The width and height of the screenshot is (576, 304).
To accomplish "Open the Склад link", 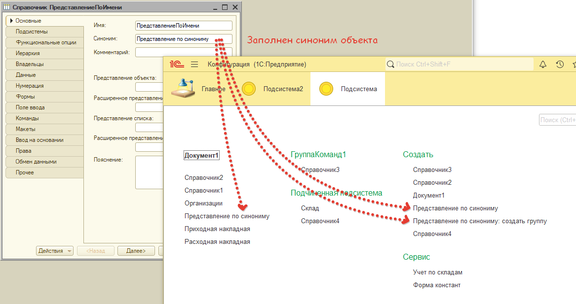I will coord(309,208).
